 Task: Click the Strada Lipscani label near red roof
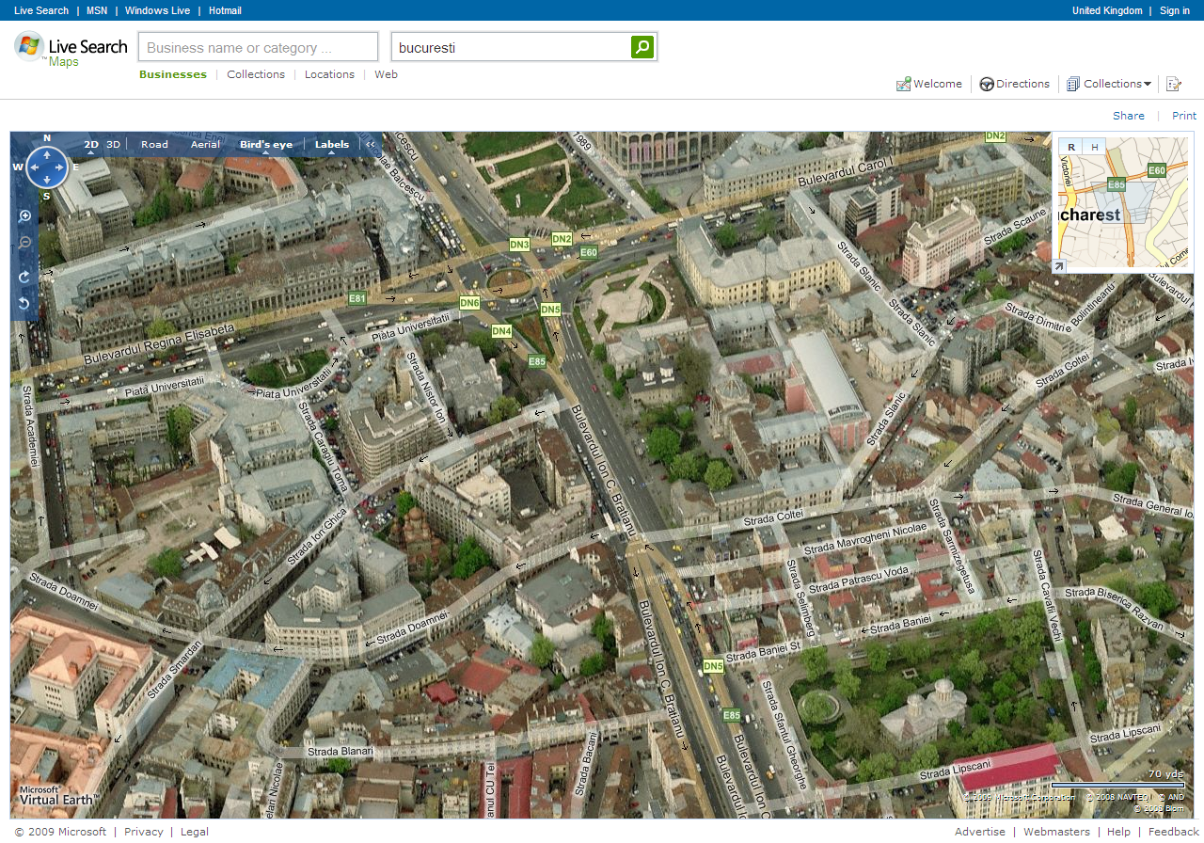click(956, 770)
